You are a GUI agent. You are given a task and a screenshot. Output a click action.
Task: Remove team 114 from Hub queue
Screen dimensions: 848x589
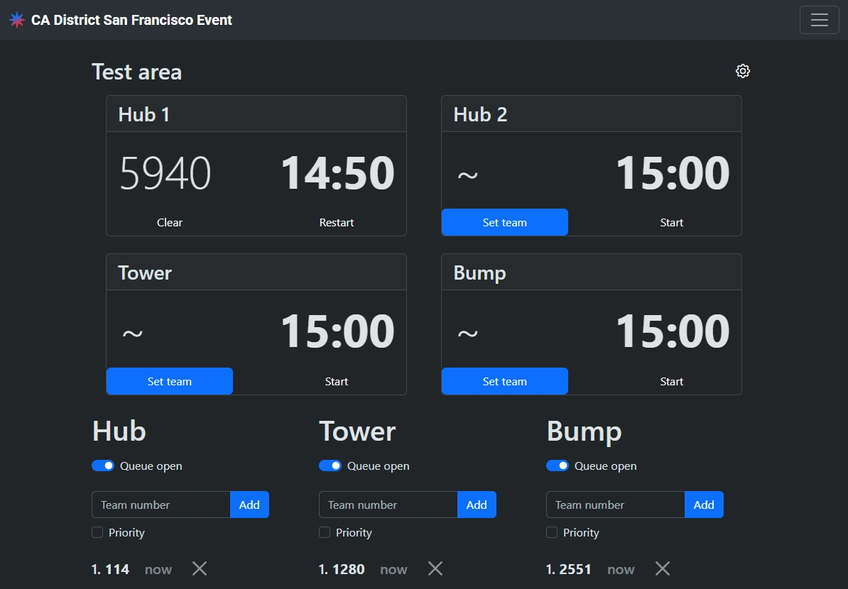(200, 568)
